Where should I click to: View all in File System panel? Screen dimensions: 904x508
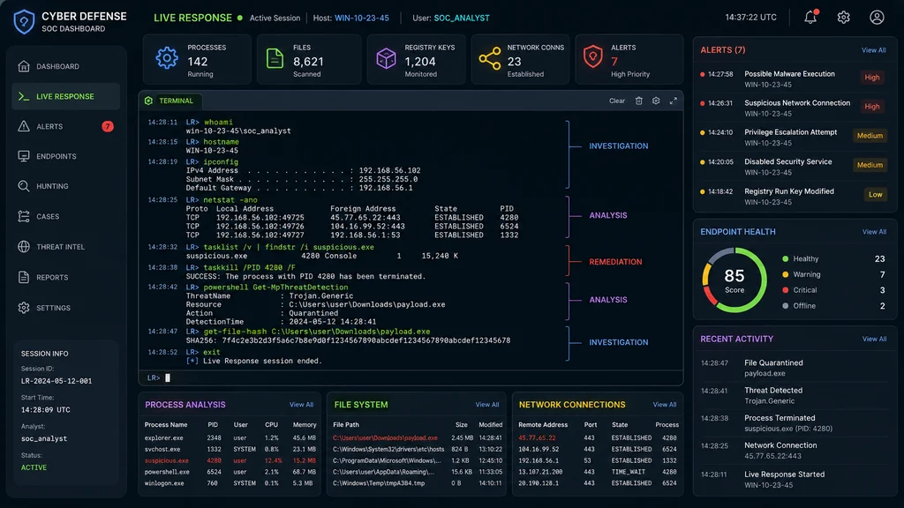click(x=487, y=404)
